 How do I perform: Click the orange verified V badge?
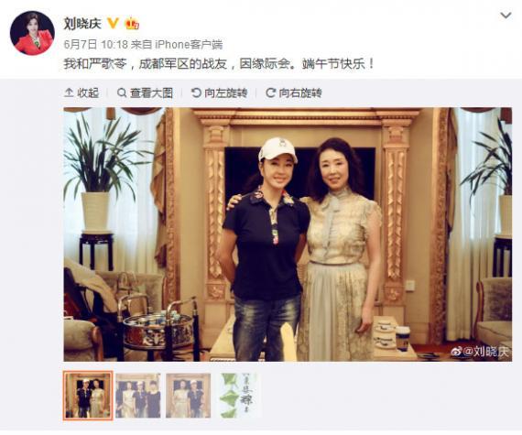114,23
